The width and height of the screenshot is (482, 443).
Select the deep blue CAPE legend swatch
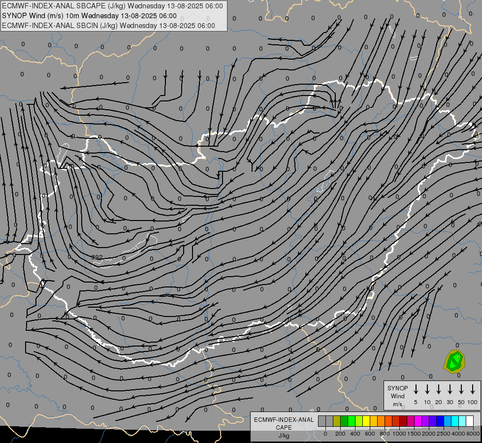tap(440, 421)
